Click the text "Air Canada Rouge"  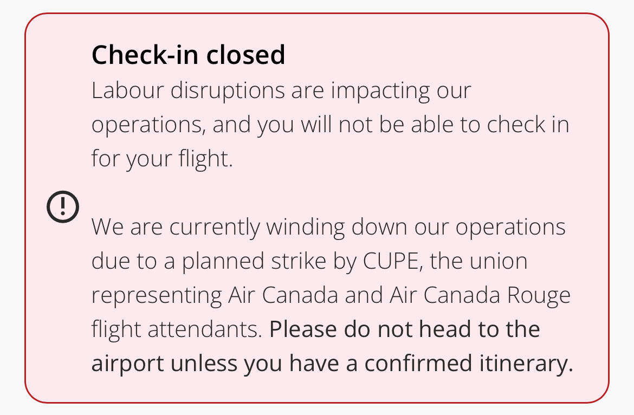pyautogui.click(x=480, y=296)
